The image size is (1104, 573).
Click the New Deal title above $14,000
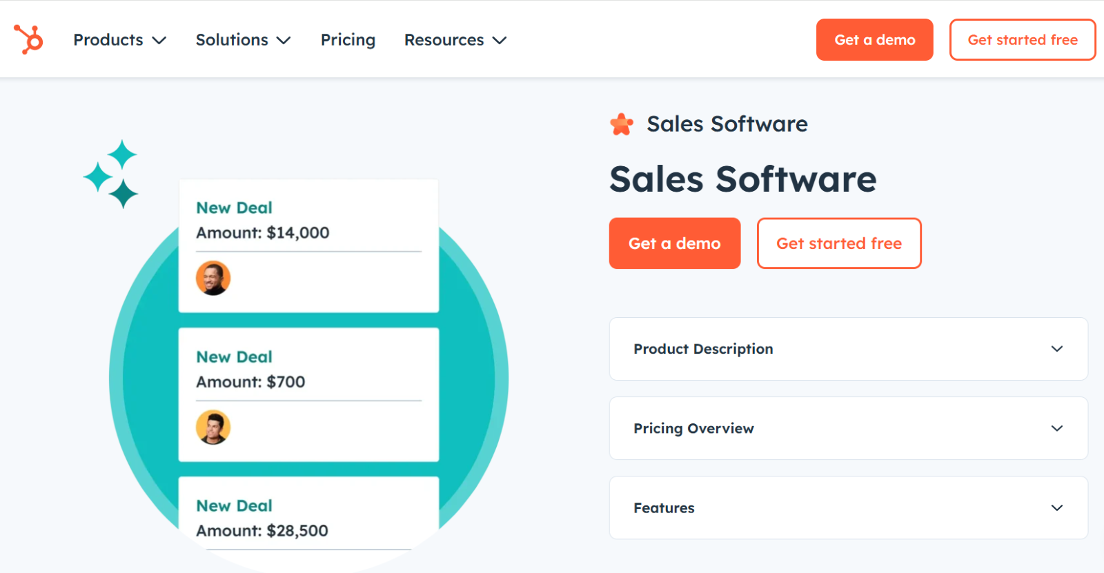tap(234, 208)
